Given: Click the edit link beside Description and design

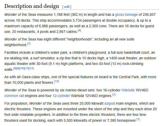Looking at the screenshot, I should [x=67, y=7].
